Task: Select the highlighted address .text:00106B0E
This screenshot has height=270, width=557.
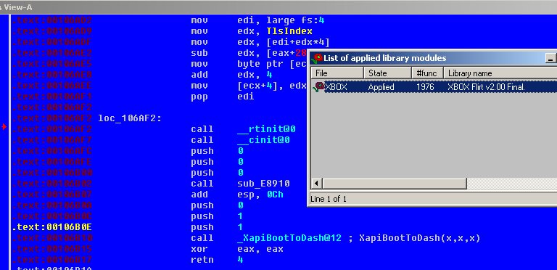Action: (x=52, y=227)
